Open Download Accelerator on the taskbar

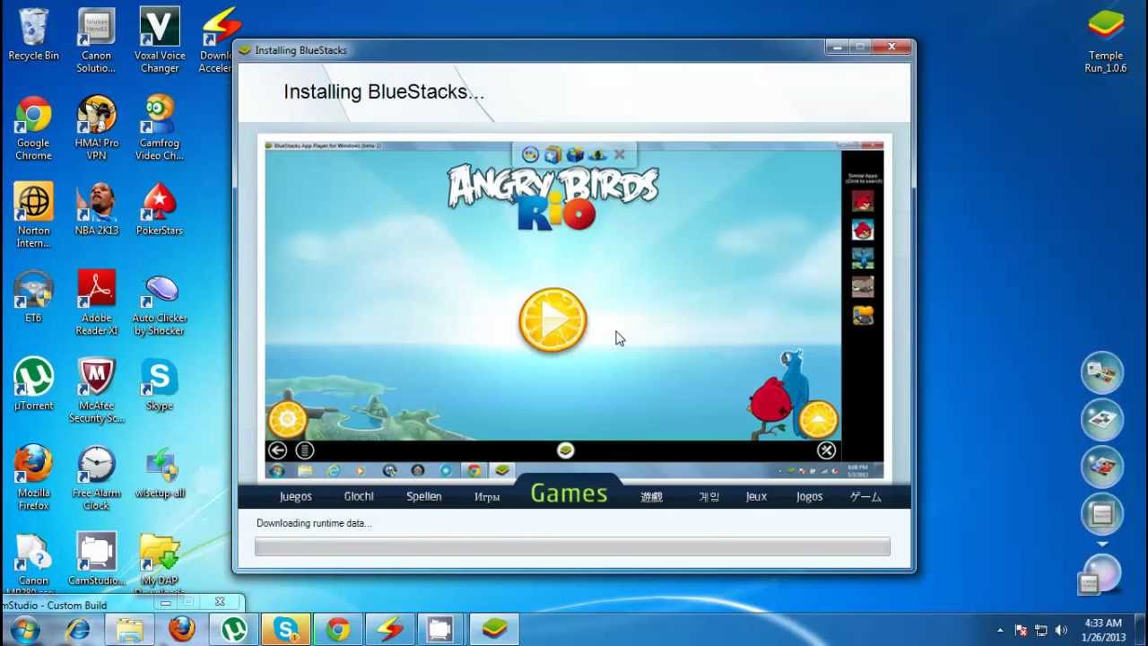pos(390,630)
